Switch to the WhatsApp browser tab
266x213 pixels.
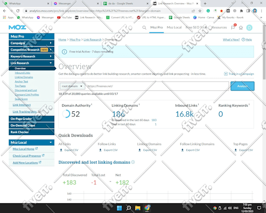[26, 3]
